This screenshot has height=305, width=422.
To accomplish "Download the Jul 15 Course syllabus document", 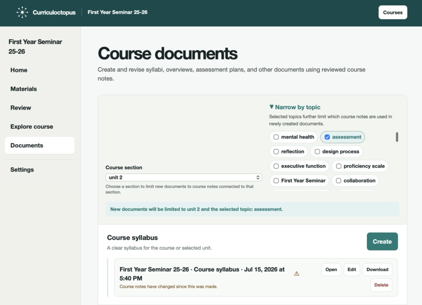I will coord(377,269).
